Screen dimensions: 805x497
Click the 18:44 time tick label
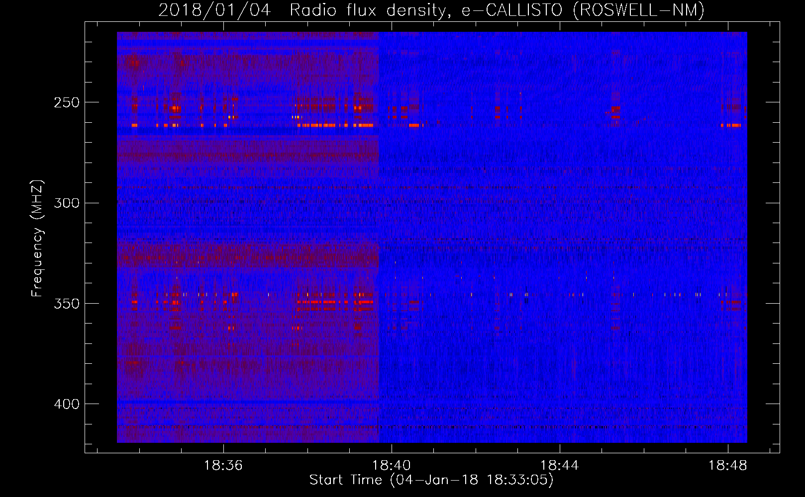[560, 465]
